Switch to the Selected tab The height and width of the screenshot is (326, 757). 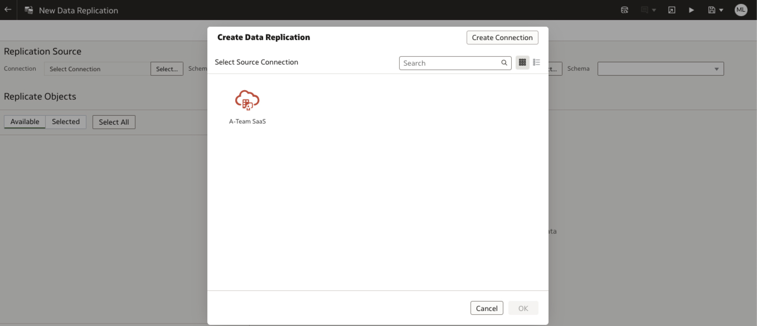tap(65, 122)
